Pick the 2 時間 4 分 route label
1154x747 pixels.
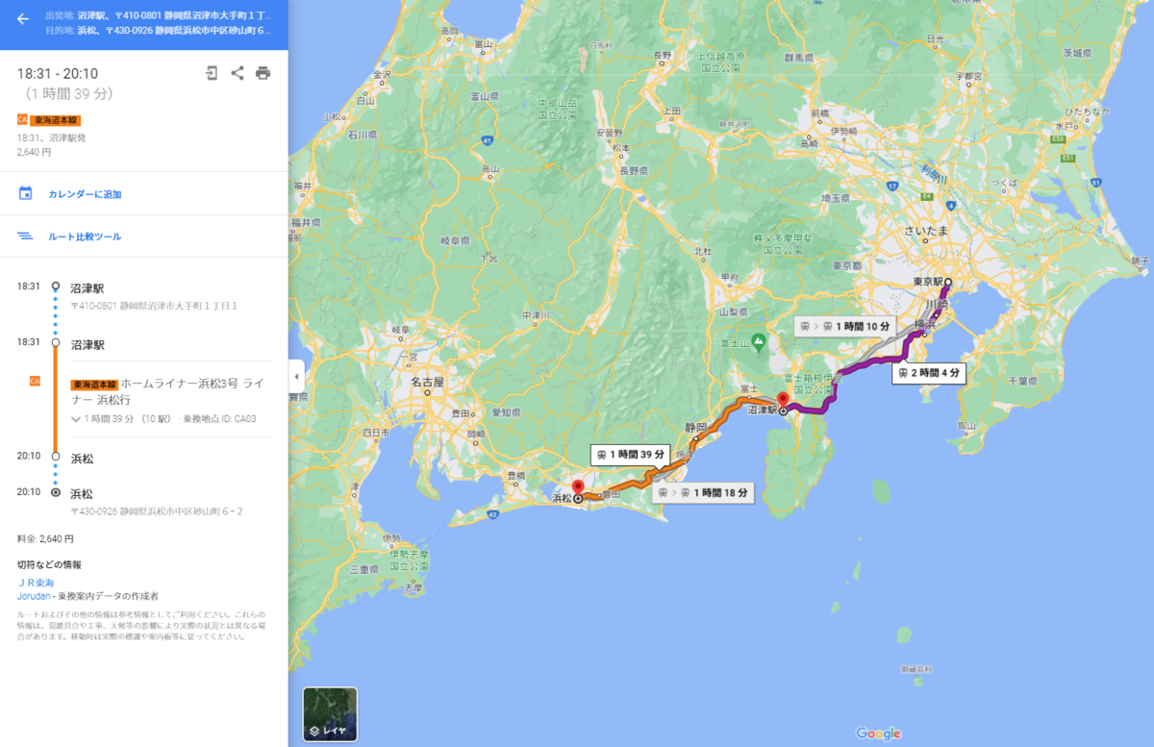click(928, 373)
